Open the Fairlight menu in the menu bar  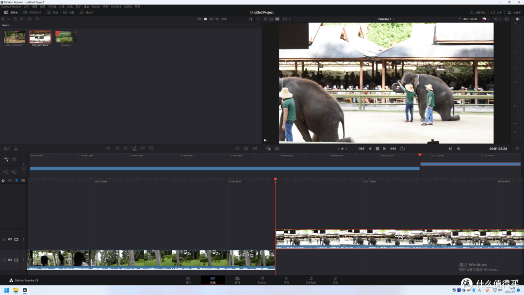click(x=116, y=7)
